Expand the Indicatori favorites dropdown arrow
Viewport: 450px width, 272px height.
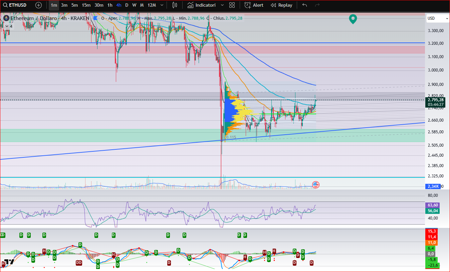(222, 5)
